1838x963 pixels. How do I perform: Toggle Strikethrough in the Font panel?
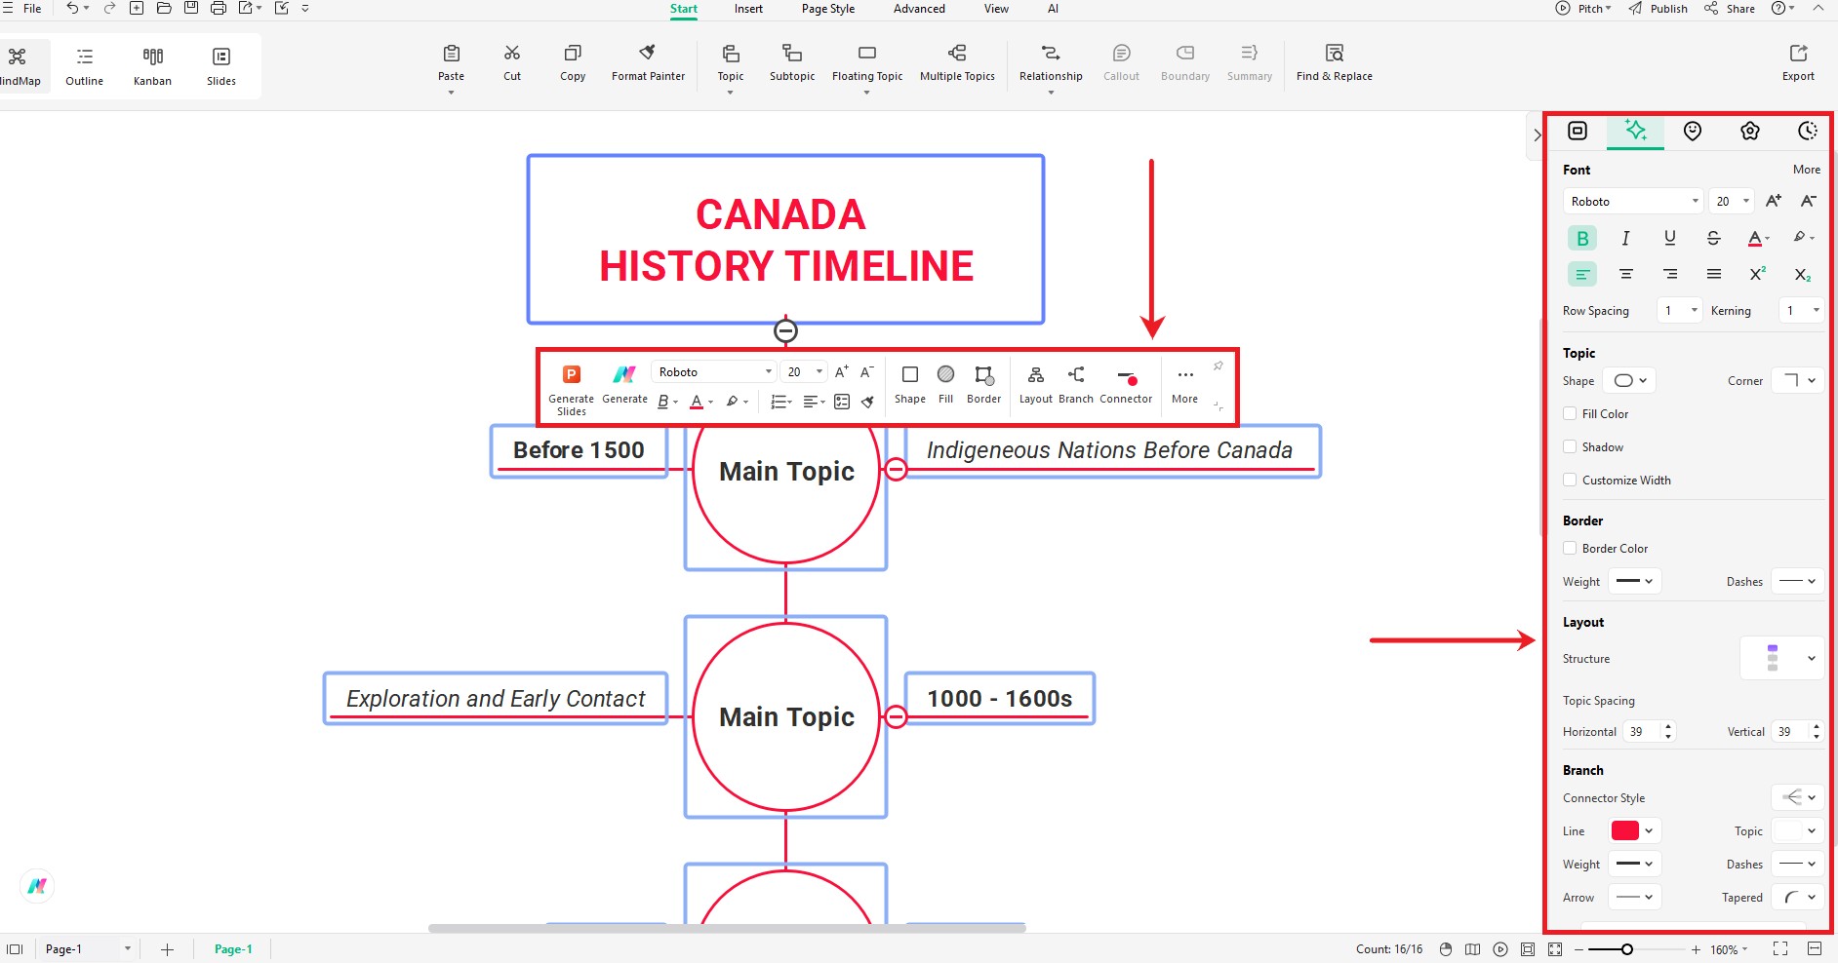1713,238
